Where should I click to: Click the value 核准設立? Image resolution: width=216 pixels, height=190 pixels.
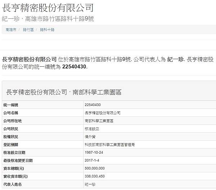(92, 129)
